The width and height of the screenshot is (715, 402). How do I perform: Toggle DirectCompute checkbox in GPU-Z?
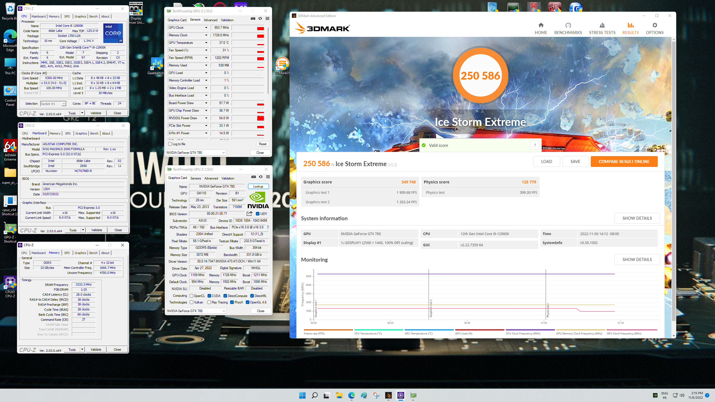[x=225, y=296]
